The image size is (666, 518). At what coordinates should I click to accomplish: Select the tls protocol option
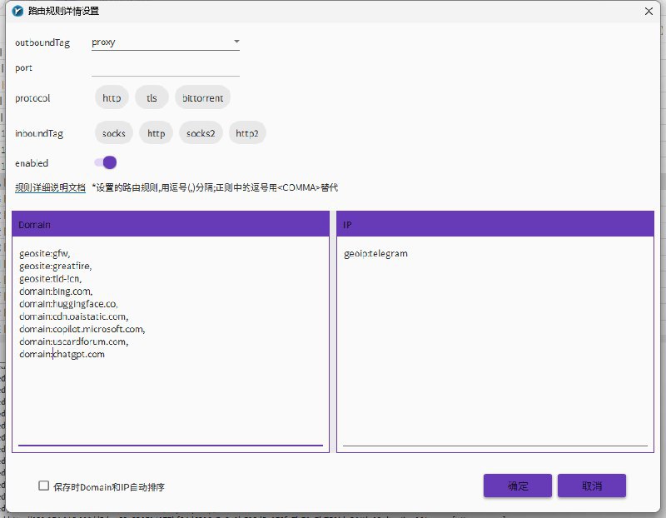click(151, 97)
